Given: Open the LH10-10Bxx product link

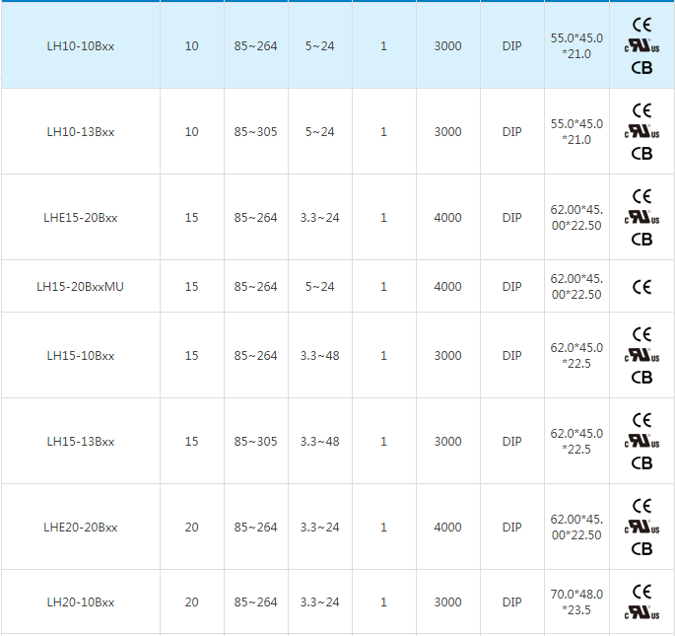Looking at the screenshot, I should (81, 46).
